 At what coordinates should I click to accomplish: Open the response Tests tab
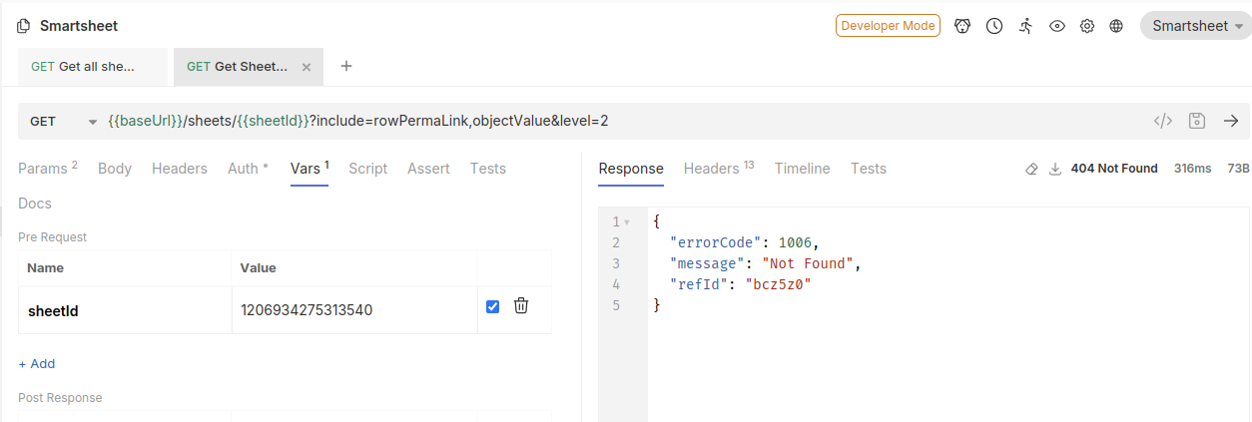(869, 169)
